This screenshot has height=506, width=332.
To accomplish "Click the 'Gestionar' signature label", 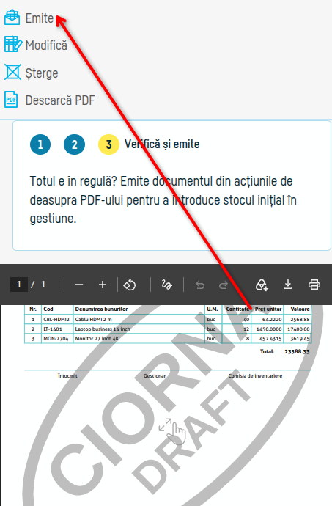I will (x=155, y=376).
